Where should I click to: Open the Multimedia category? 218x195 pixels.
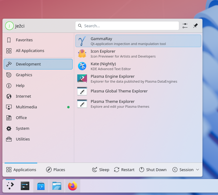(x=38, y=107)
